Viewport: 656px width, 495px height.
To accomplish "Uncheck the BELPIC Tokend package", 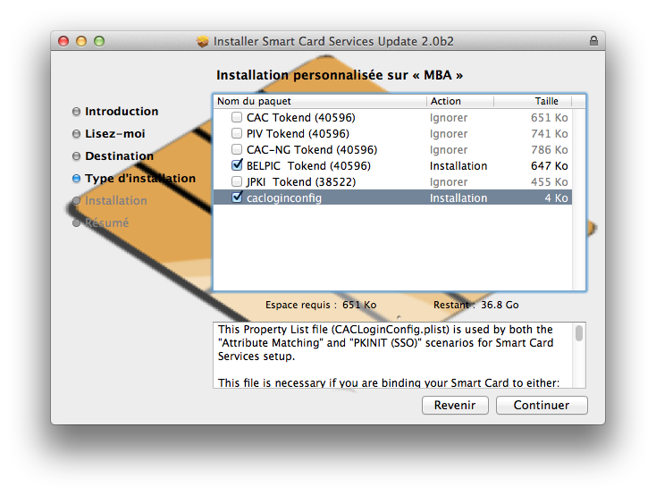I will [237, 166].
